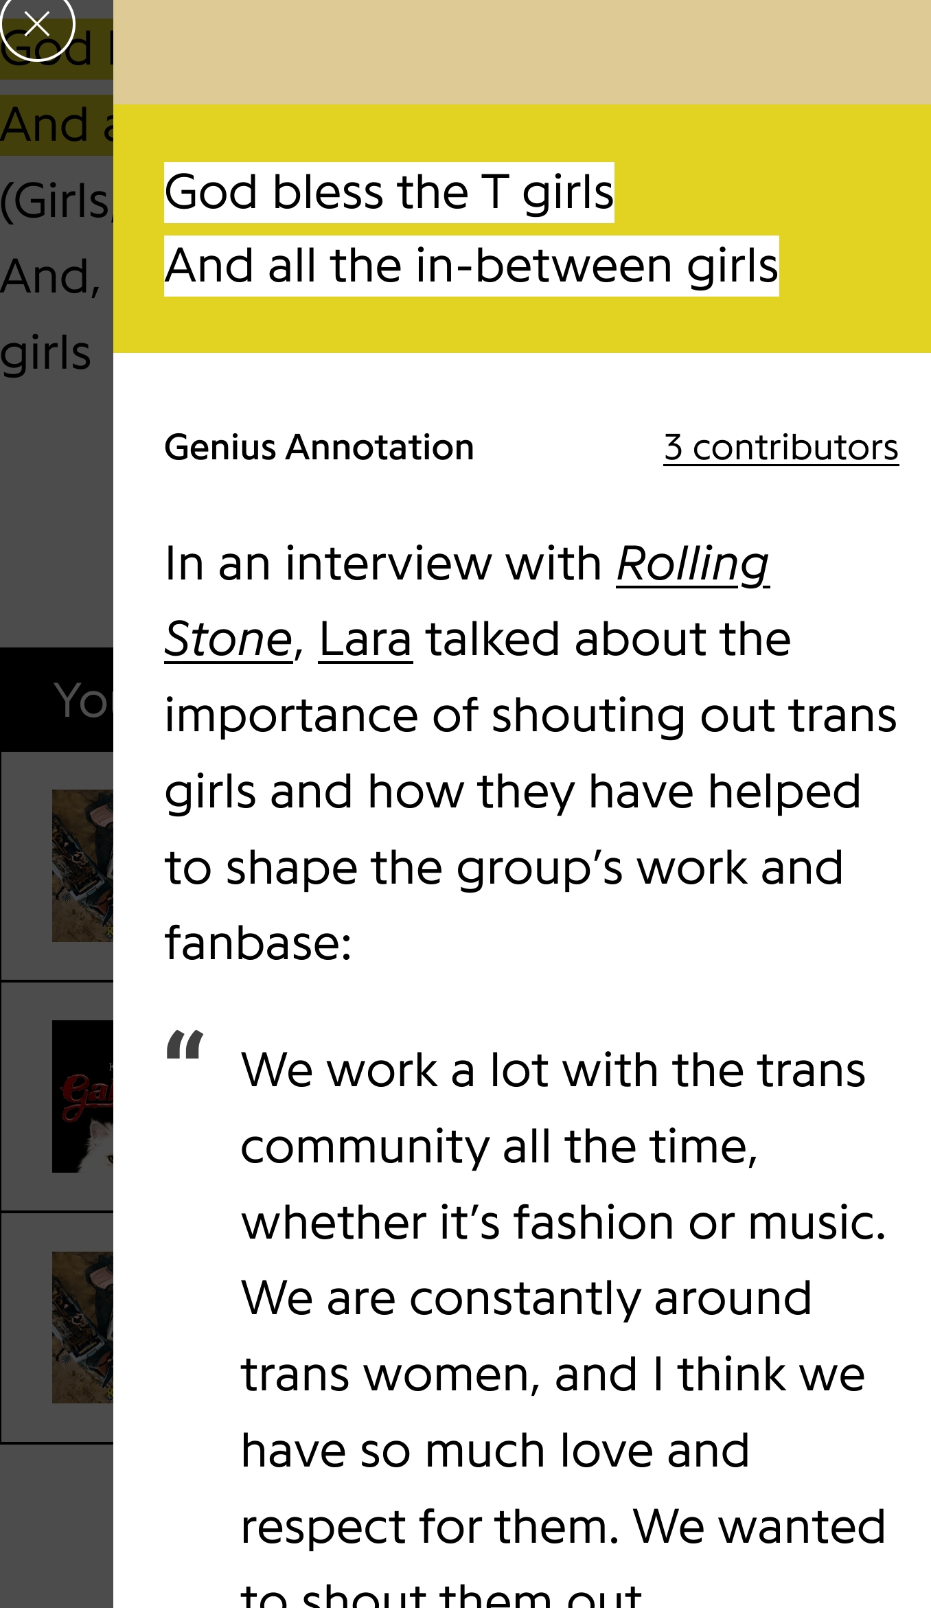Open the 3 contributors list

click(x=781, y=448)
